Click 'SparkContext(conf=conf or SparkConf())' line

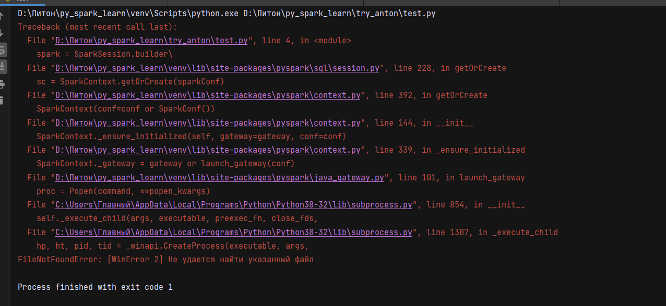[126, 109]
